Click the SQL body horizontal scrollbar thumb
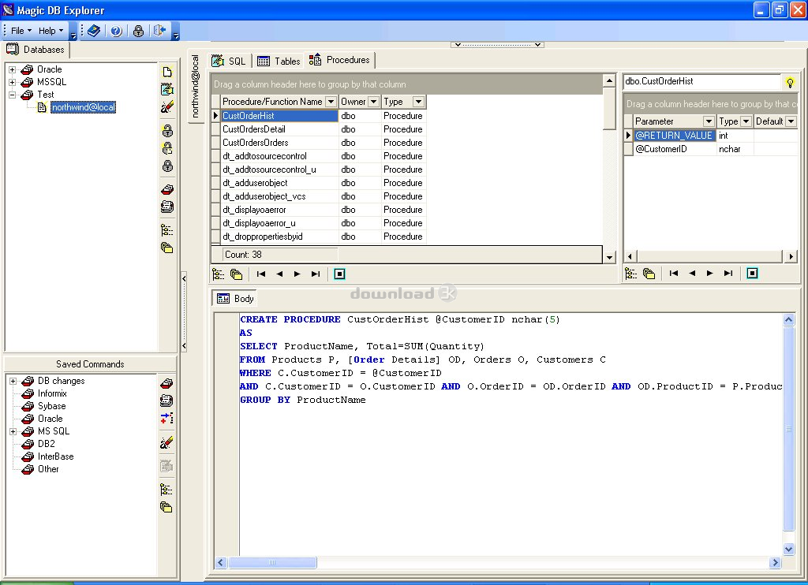The height and width of the screenshot is (585, 808). (272, 563)
